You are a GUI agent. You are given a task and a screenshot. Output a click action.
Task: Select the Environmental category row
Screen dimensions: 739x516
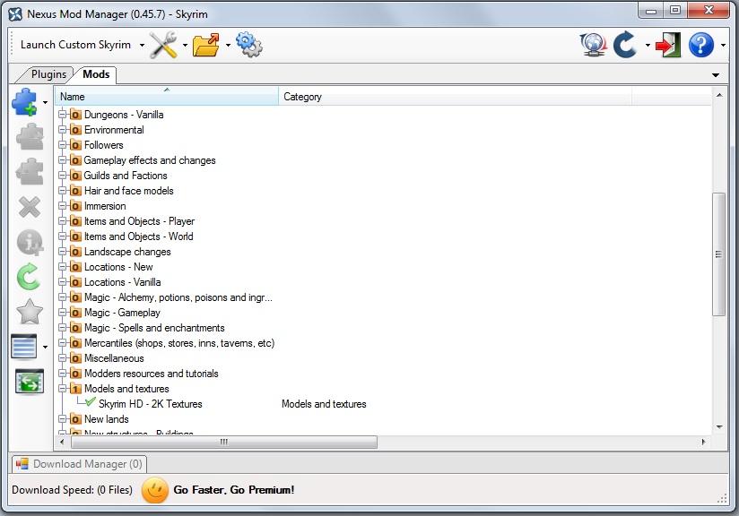[114, 130]
